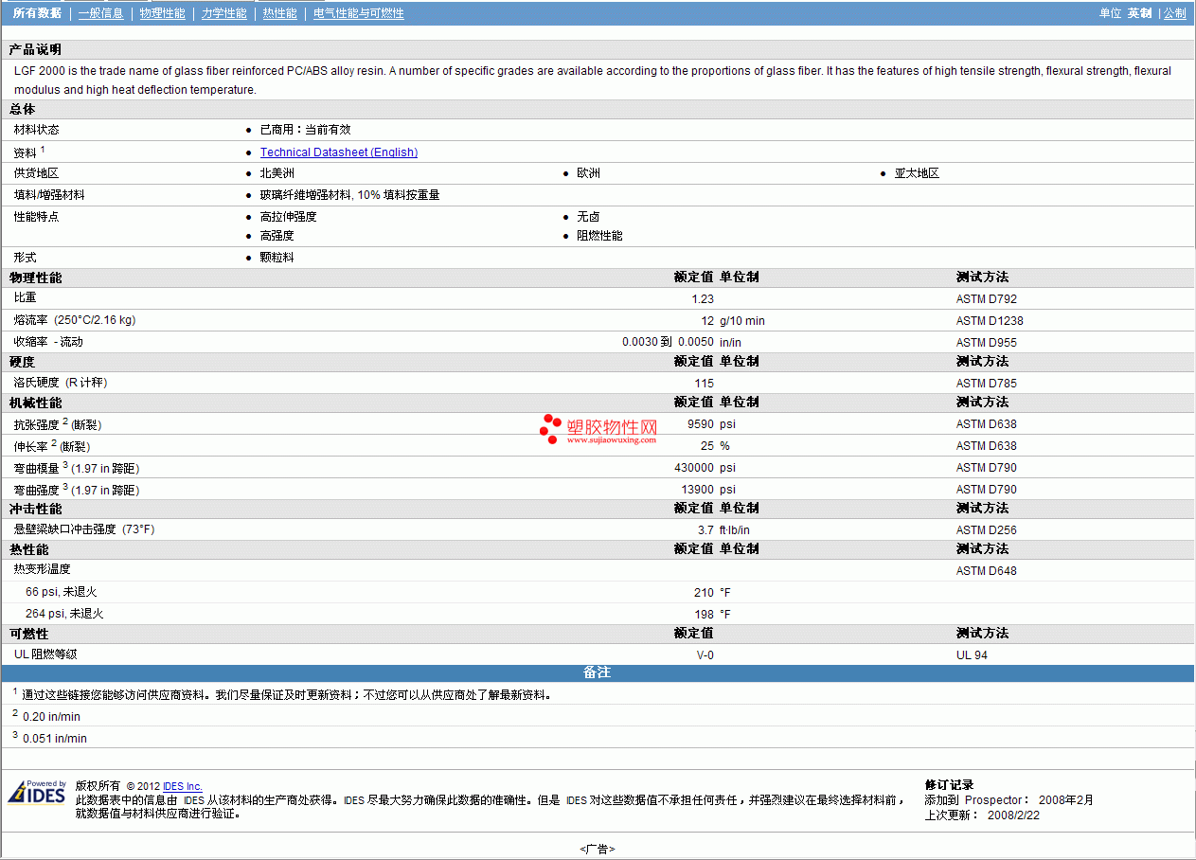Switch units to 英制
The image size is (1196, 860).
coord(1139,13)
